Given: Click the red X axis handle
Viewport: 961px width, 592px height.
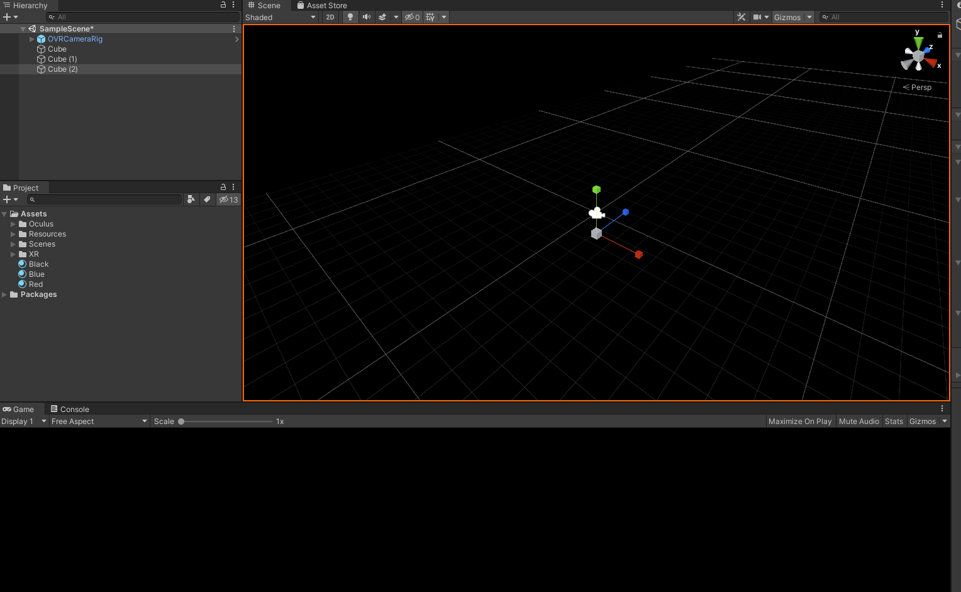Looking at the screenshot, I should point(638,254).
